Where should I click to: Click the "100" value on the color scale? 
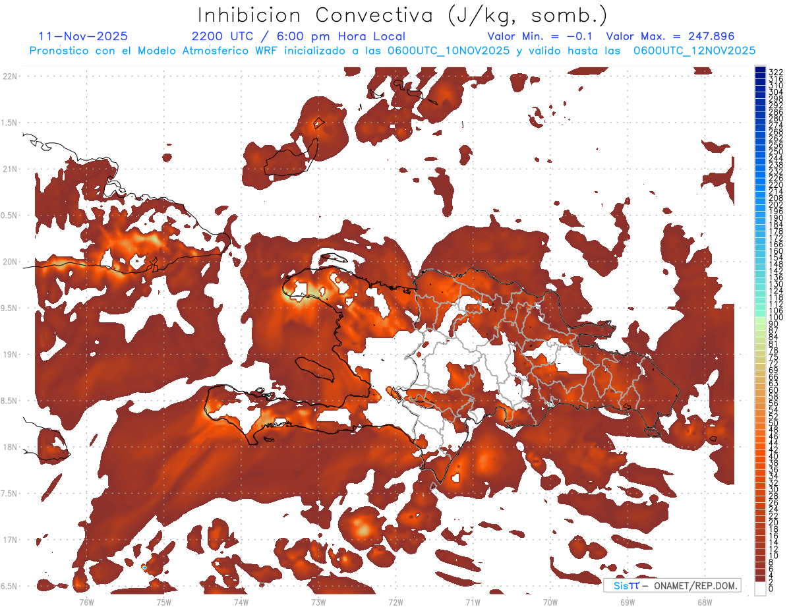point(775,318)
